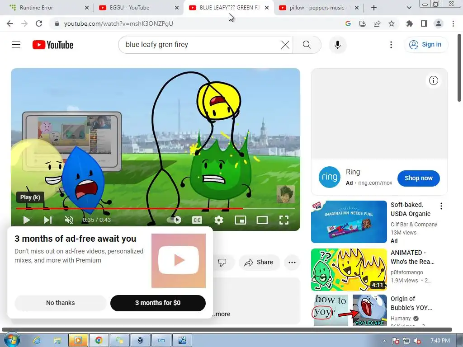The width and height of the screenshot is (463, 347).
Task: Go fullscreen on the video
Action: 284,220
